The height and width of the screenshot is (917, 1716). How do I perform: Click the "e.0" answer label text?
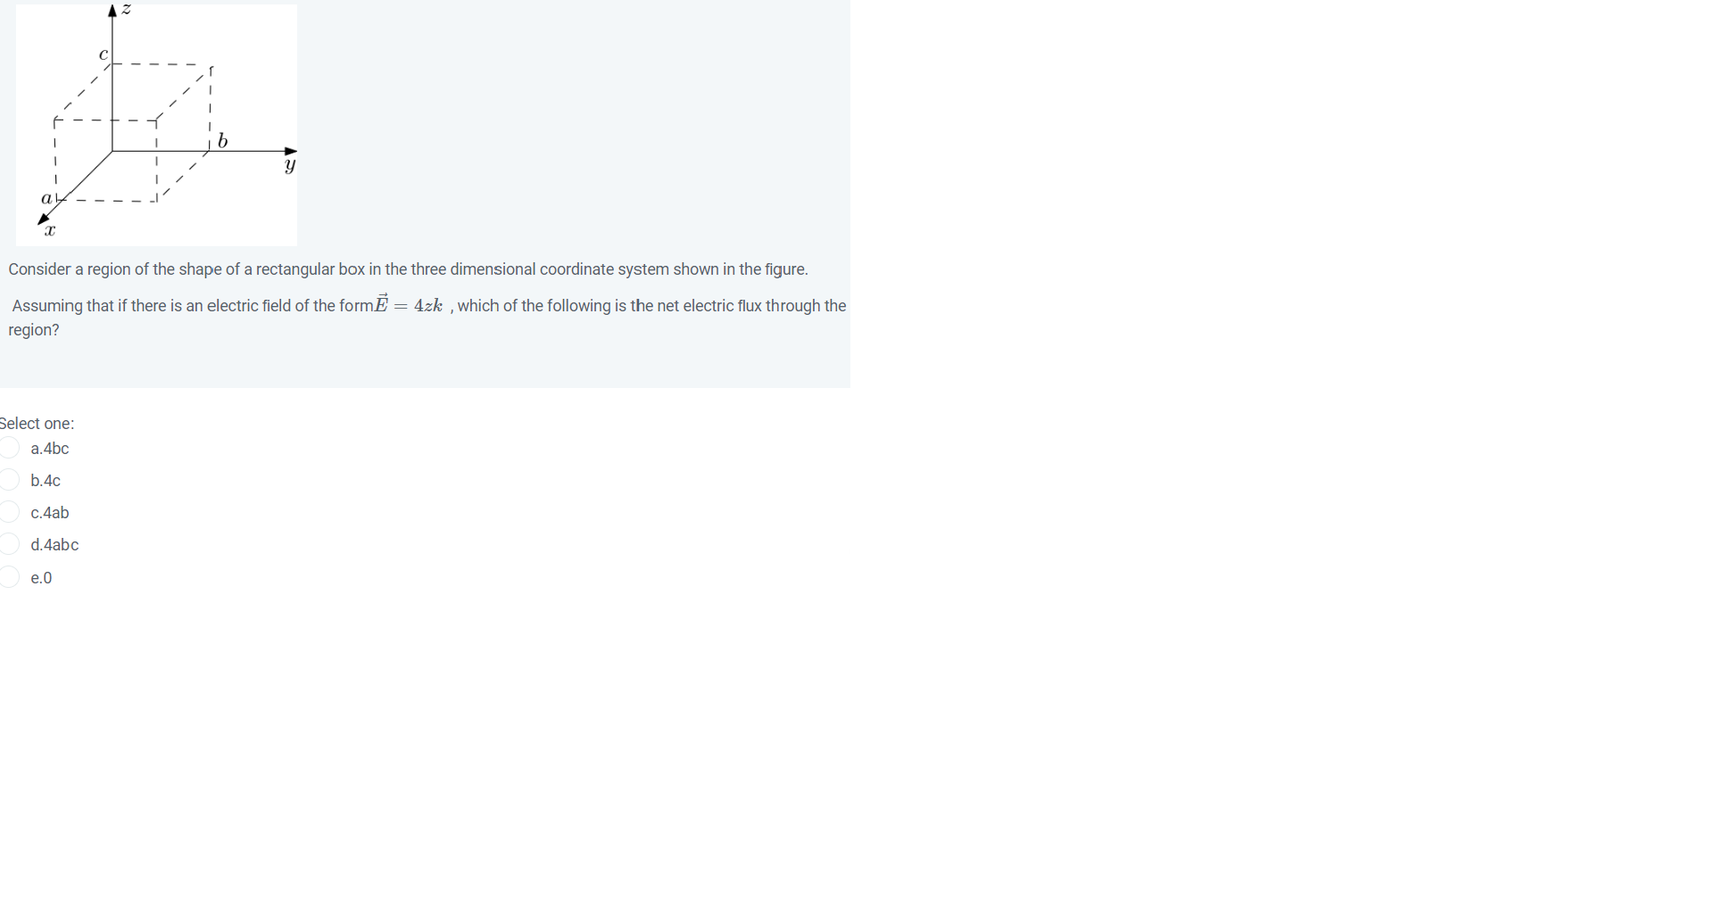[x=41, y=578]
